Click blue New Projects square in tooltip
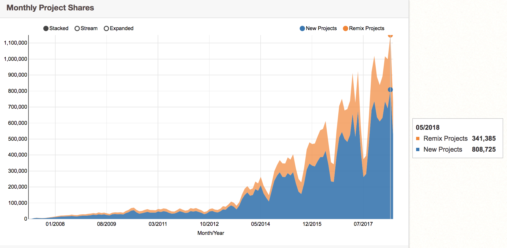 click(418, 149)
